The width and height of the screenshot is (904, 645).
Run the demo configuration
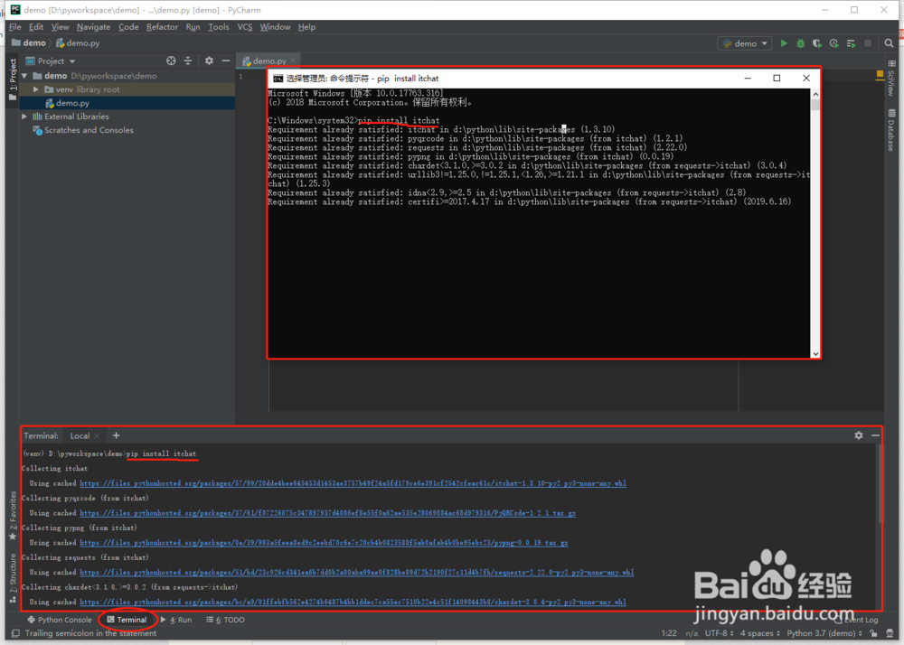[784, 43]
